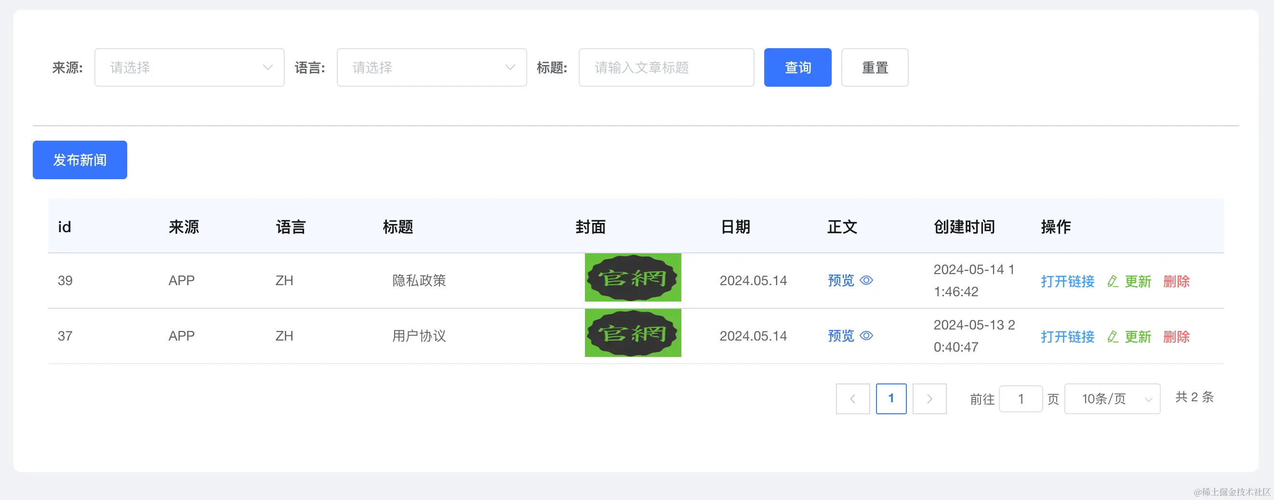Open the 来源 dropdown arrow icon
1274x500 pixels.
[267, 67]
